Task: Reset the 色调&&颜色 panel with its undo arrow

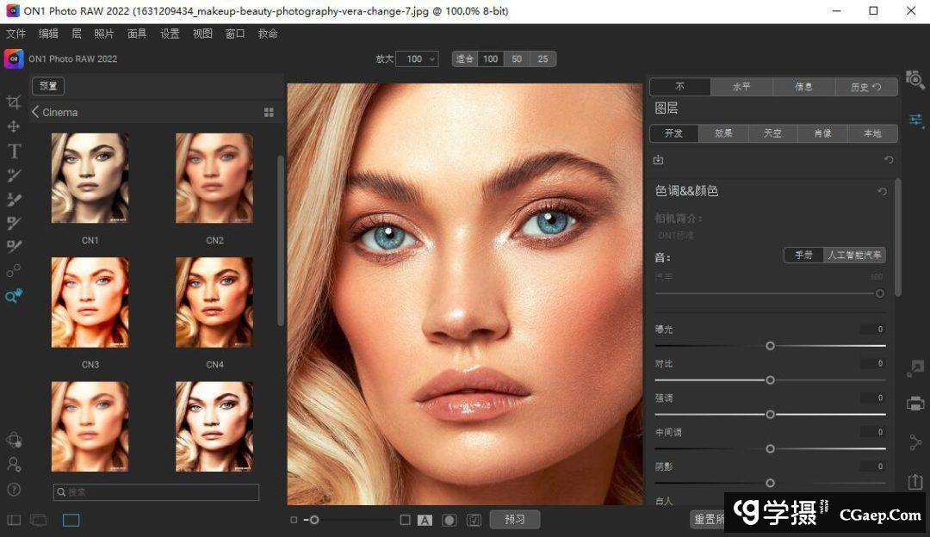Action: tap(882, 192)
